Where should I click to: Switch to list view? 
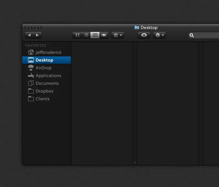[86, 35]
